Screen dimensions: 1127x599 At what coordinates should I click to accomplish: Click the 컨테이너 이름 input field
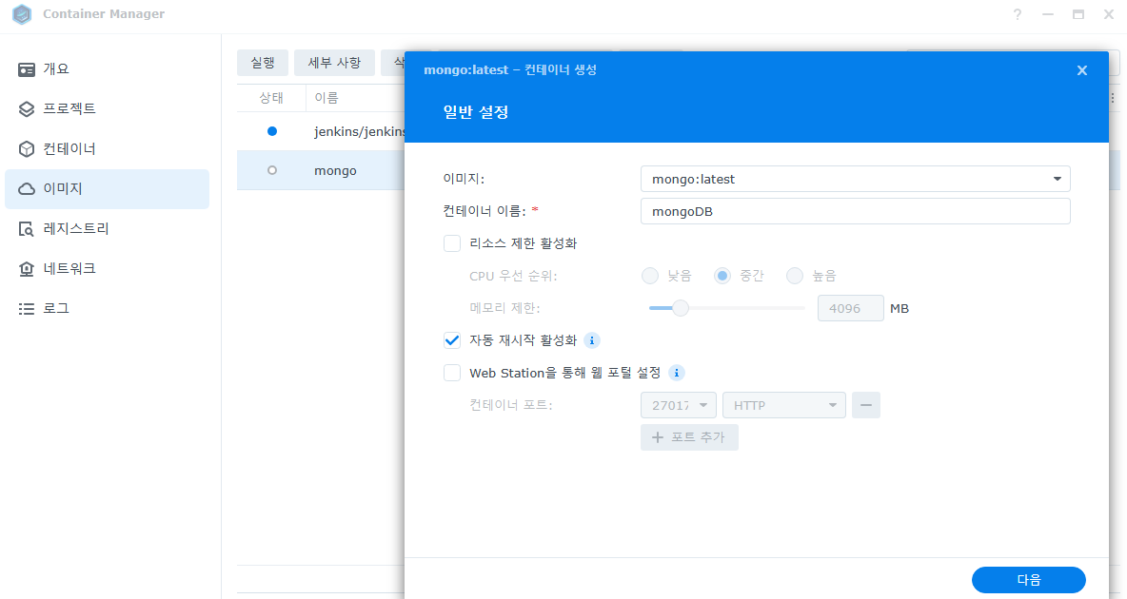[856, 211]
